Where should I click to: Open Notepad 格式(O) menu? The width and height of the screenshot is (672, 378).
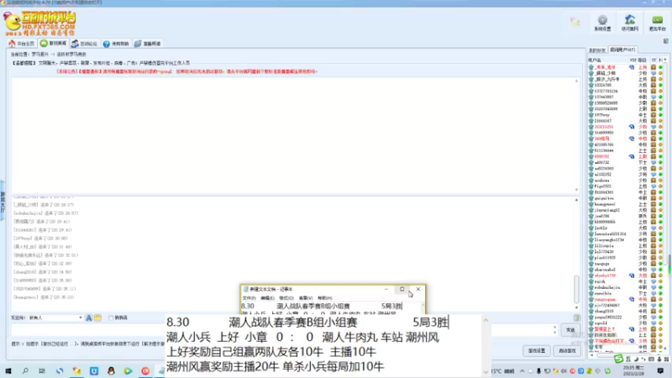[286, 298]
